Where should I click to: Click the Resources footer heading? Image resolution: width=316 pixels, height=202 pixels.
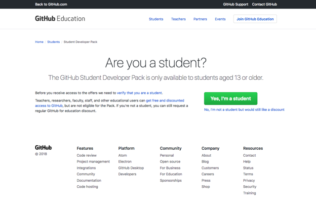[253, 148]
